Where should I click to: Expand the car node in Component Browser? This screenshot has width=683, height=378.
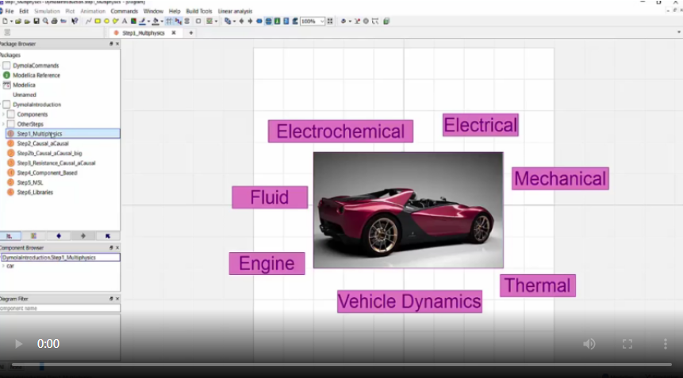click(3, 266)
